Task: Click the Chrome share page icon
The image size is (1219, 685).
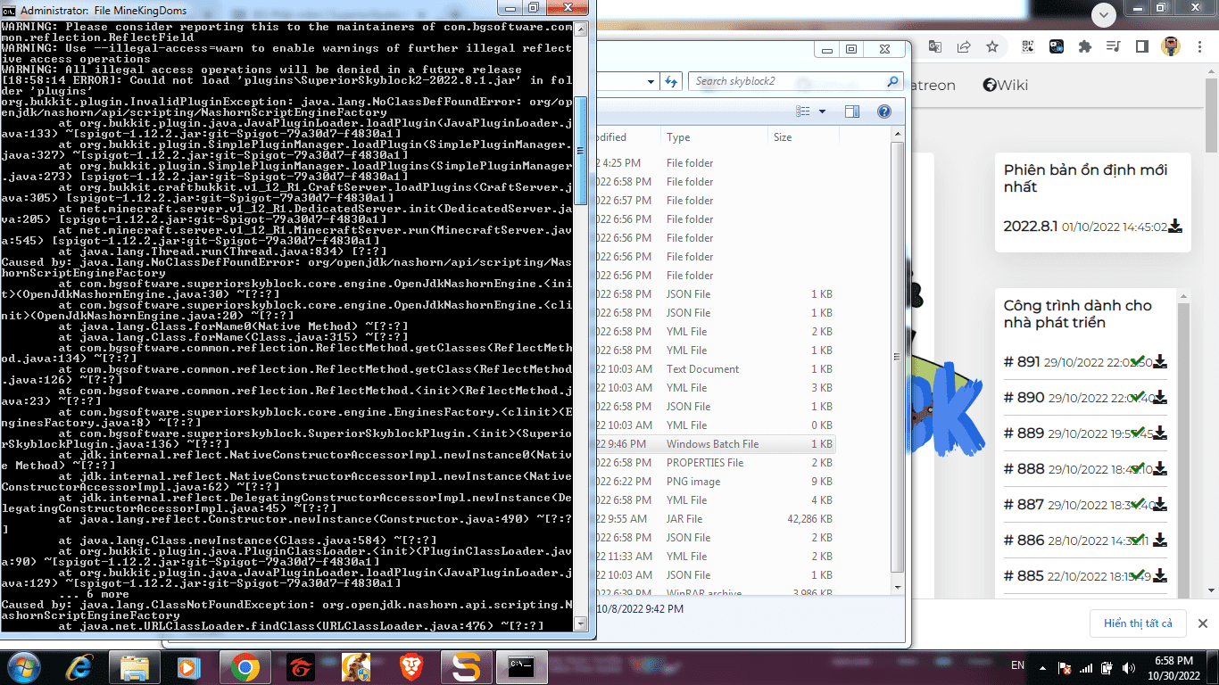Action: click(x=964, y=46)
